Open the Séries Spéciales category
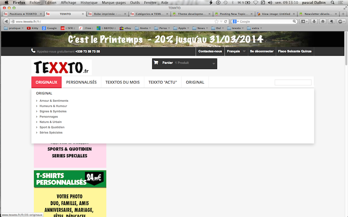 point(51,132)
